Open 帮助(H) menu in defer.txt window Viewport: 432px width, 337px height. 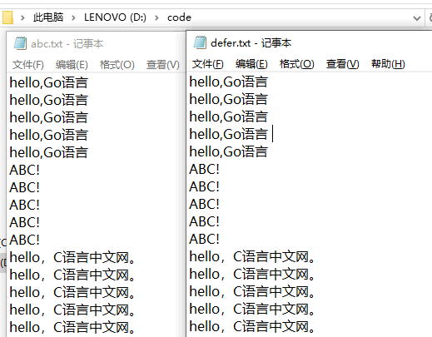coord(388,64)
